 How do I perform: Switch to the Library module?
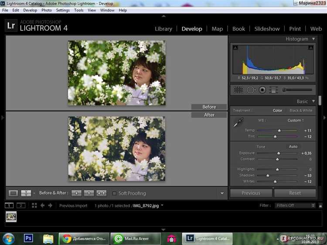click(x=163, y=29)
